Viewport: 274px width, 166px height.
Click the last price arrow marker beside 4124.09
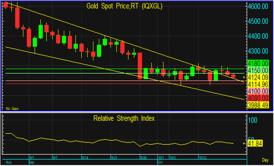click(x=244, y=77)
